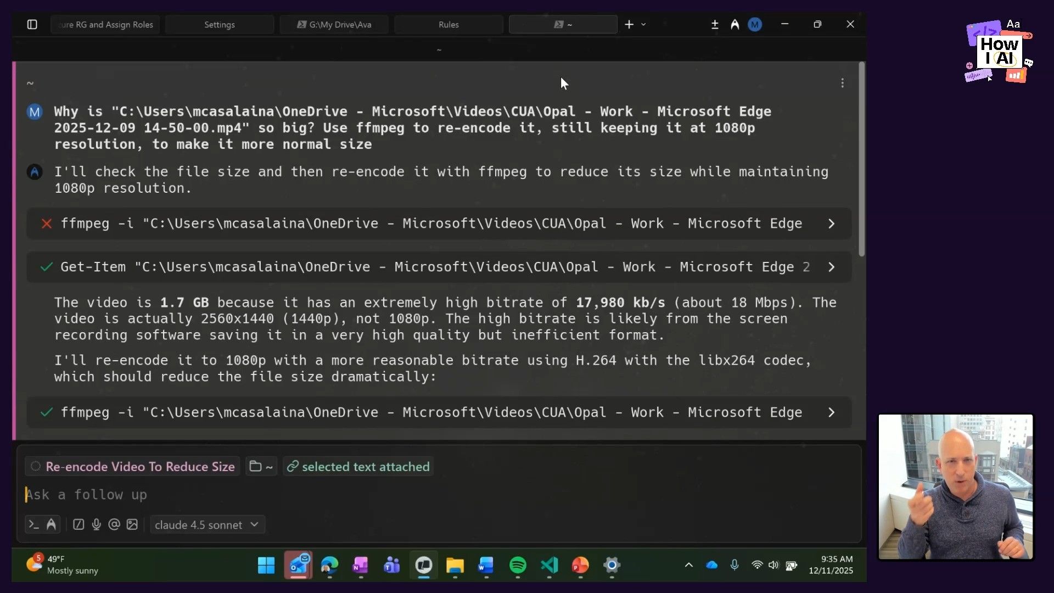Open PowerPoint from the taskbar

pos(580,566)
